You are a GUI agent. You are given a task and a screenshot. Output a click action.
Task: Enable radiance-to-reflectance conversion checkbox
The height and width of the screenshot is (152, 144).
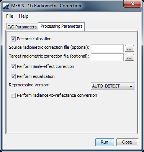tap(13, 95)
